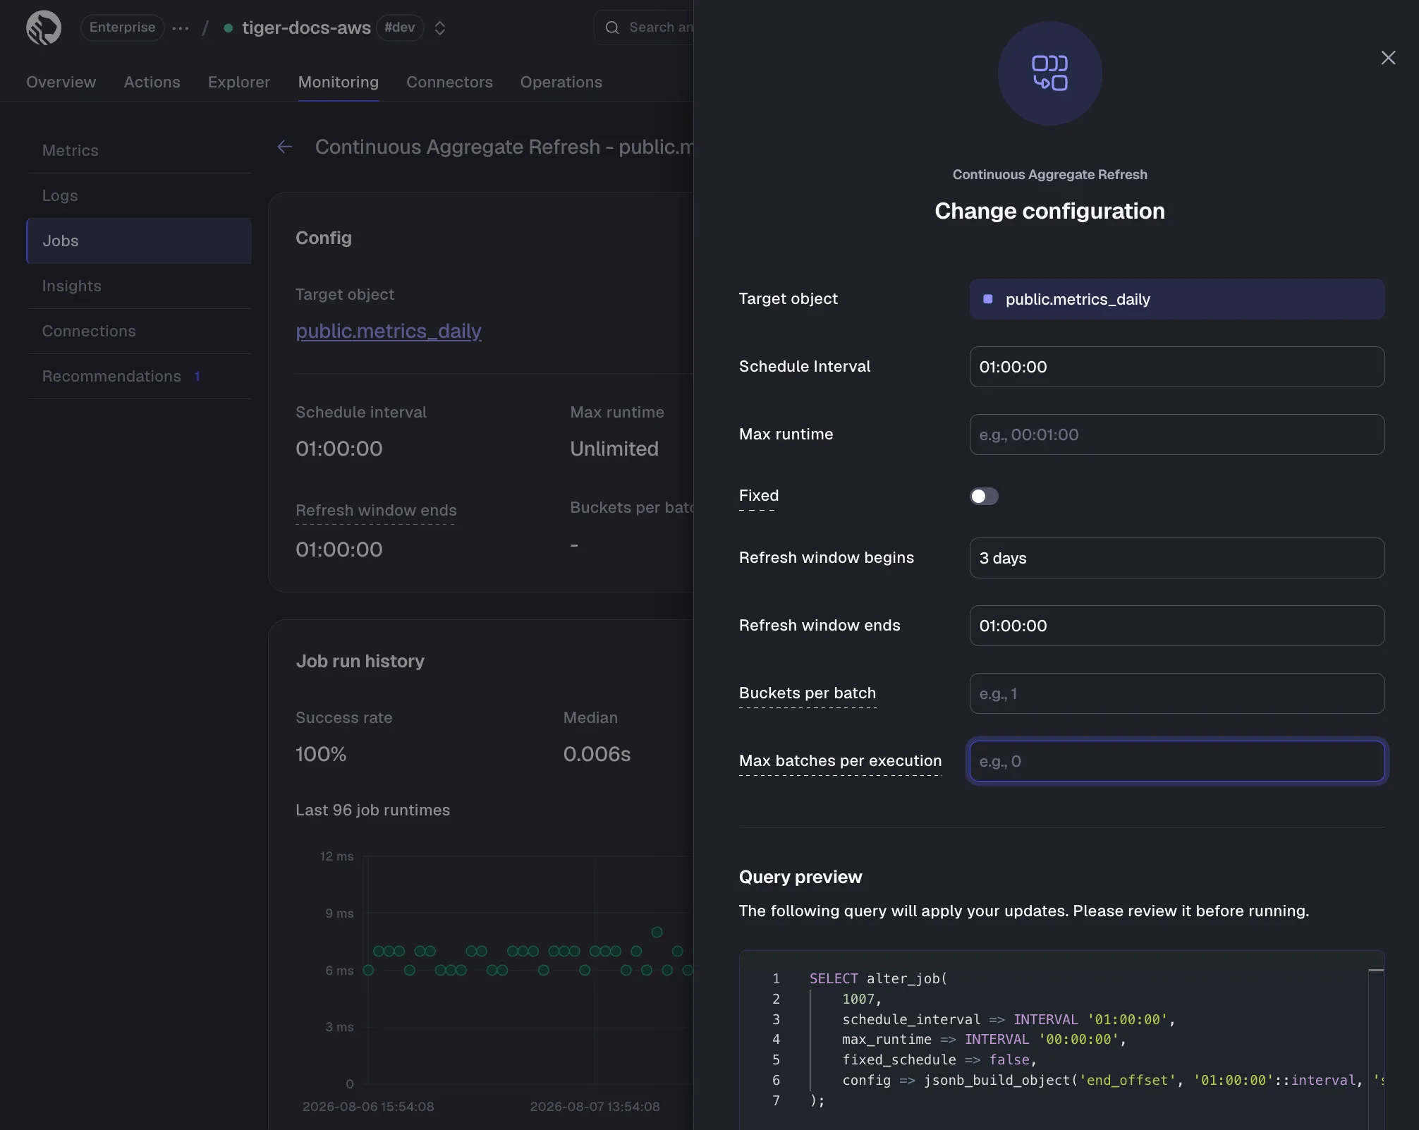Image resolution: width=1419 pixels, height=1130 pixels.
Task: Select Jobs in the sidebar
Action: [140, 241]
